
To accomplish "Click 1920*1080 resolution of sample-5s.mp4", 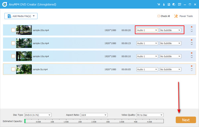I will coord(110,69).
